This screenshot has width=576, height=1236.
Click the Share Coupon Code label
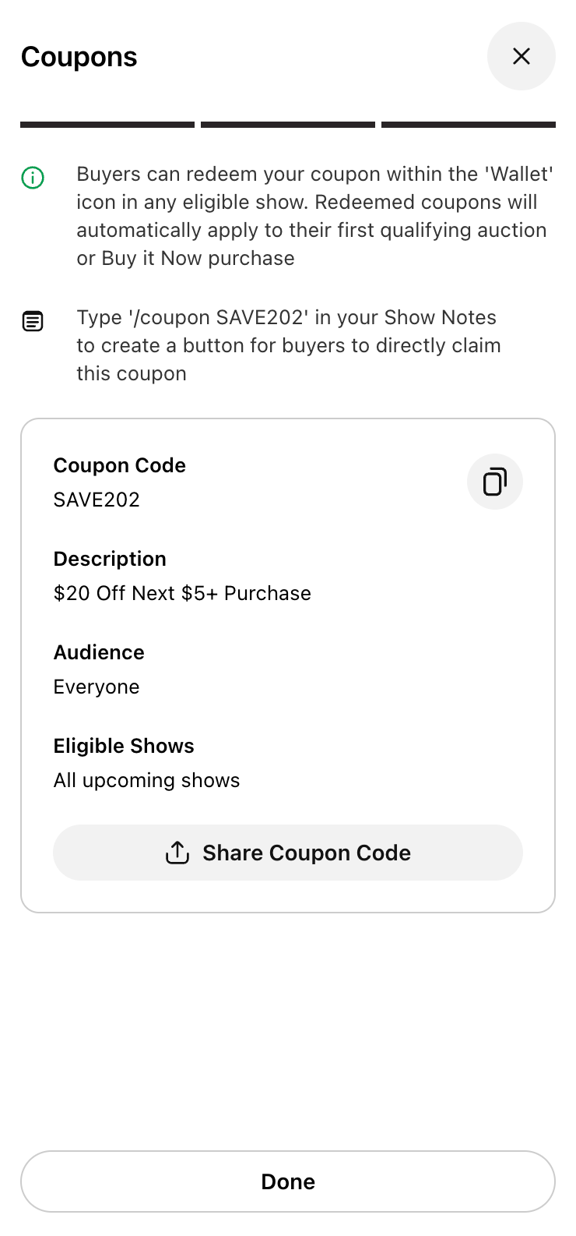pos(307,853)
